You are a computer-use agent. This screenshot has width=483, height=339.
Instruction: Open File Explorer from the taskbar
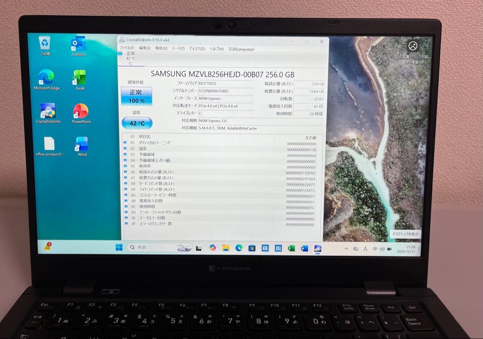(x=226, y=248)
